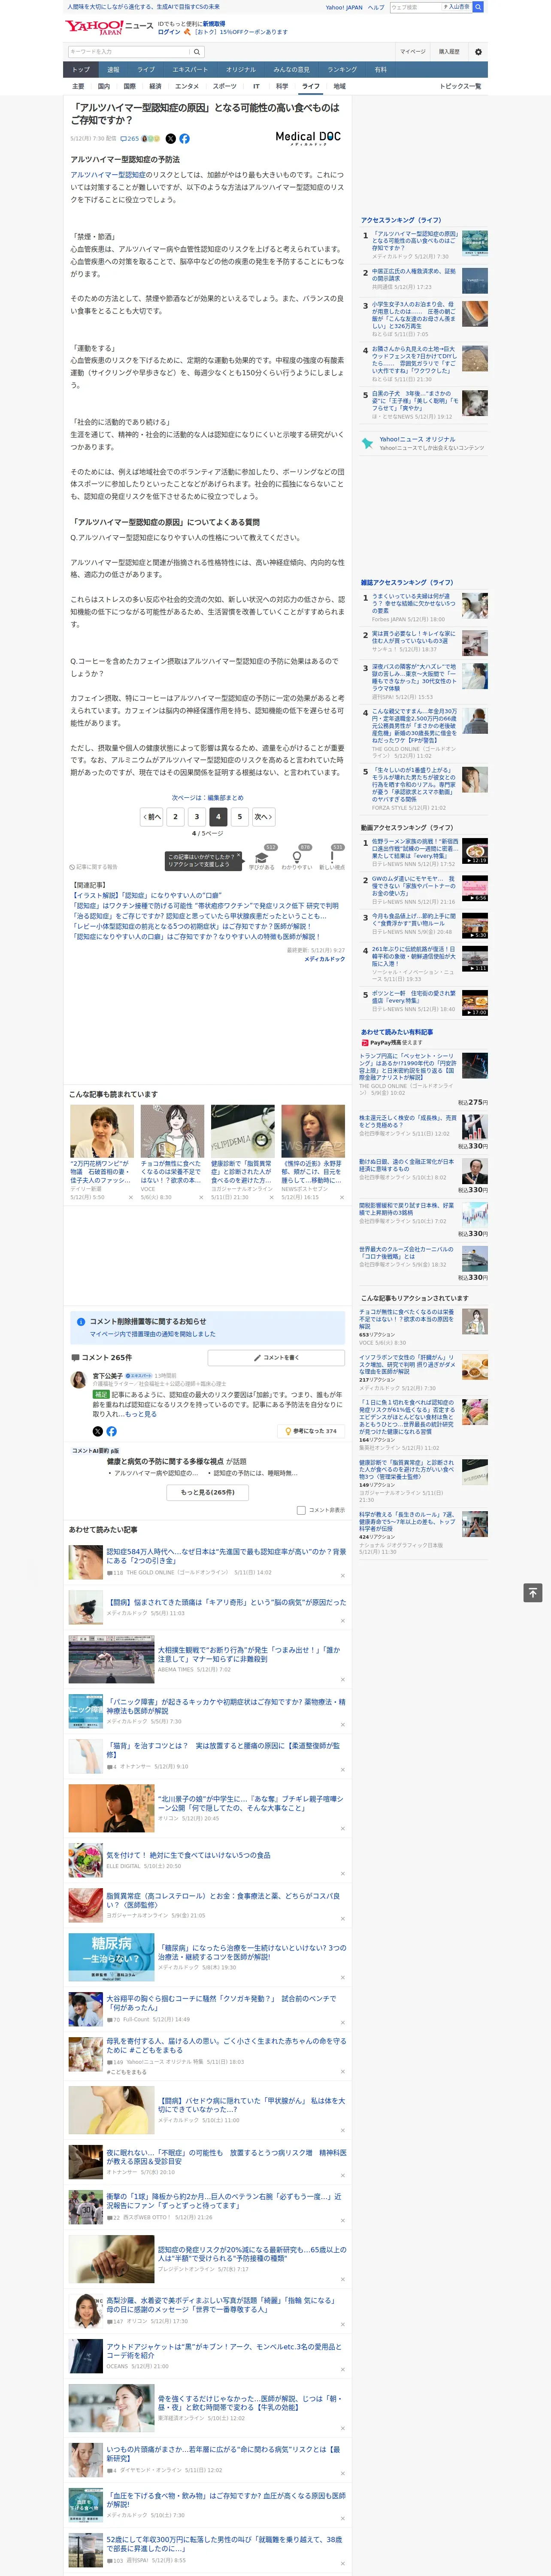Go to previous page 前へ

pyautogui.click(x=151, y=817)
